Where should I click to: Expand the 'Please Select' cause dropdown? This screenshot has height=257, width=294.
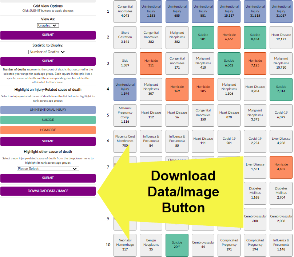[48, 169]
